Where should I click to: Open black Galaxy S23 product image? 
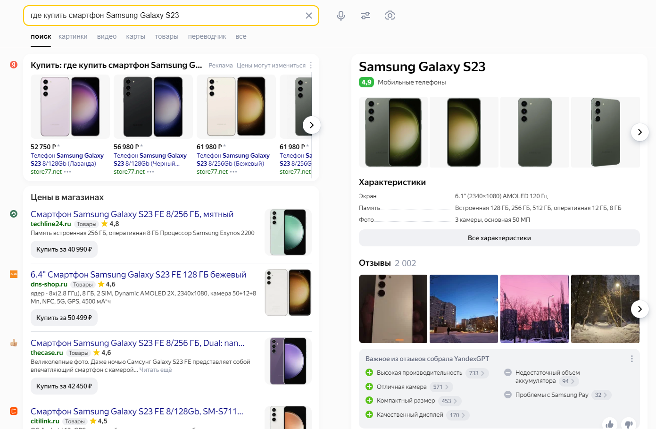pos(153,107)
